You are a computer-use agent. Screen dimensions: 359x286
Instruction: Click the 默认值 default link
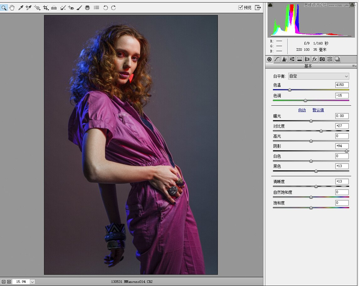pyautogui.click(x=318, y=110)
